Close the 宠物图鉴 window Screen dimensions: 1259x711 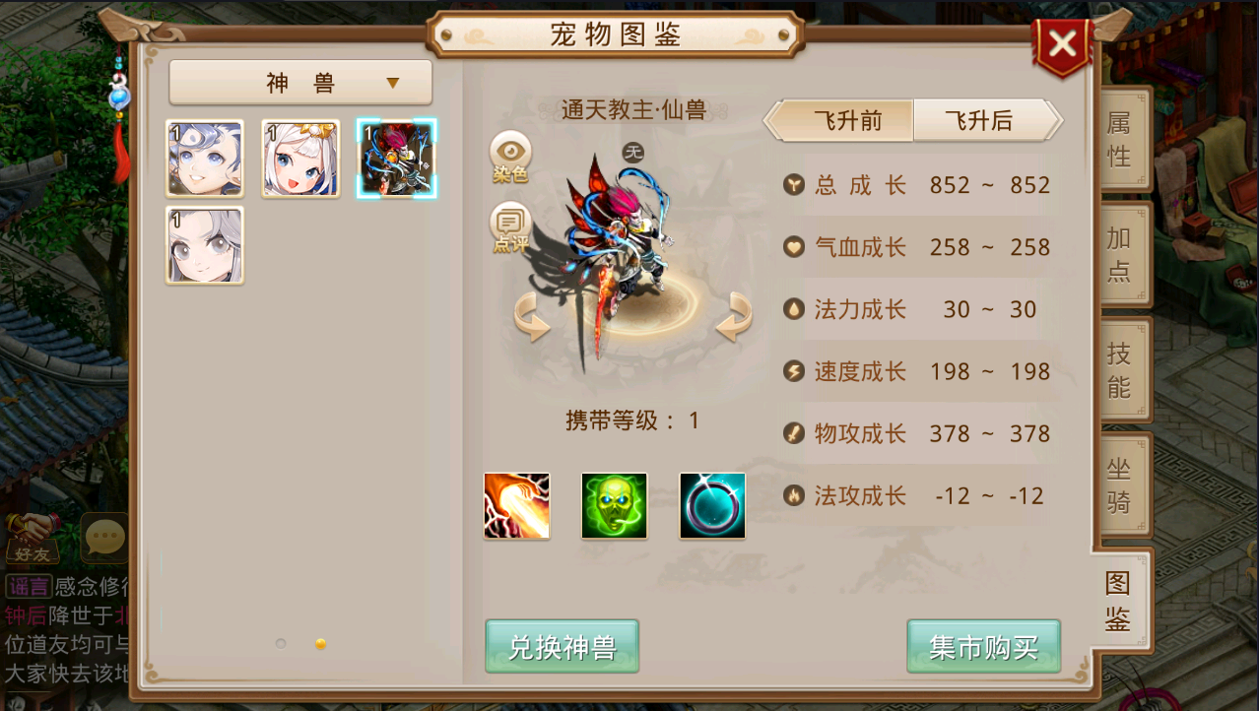(1062, 44)
